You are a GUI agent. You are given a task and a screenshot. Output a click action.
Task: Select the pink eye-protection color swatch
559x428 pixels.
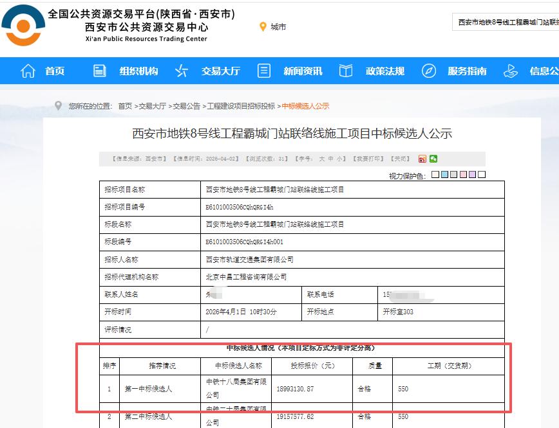[x=464, y=174]
